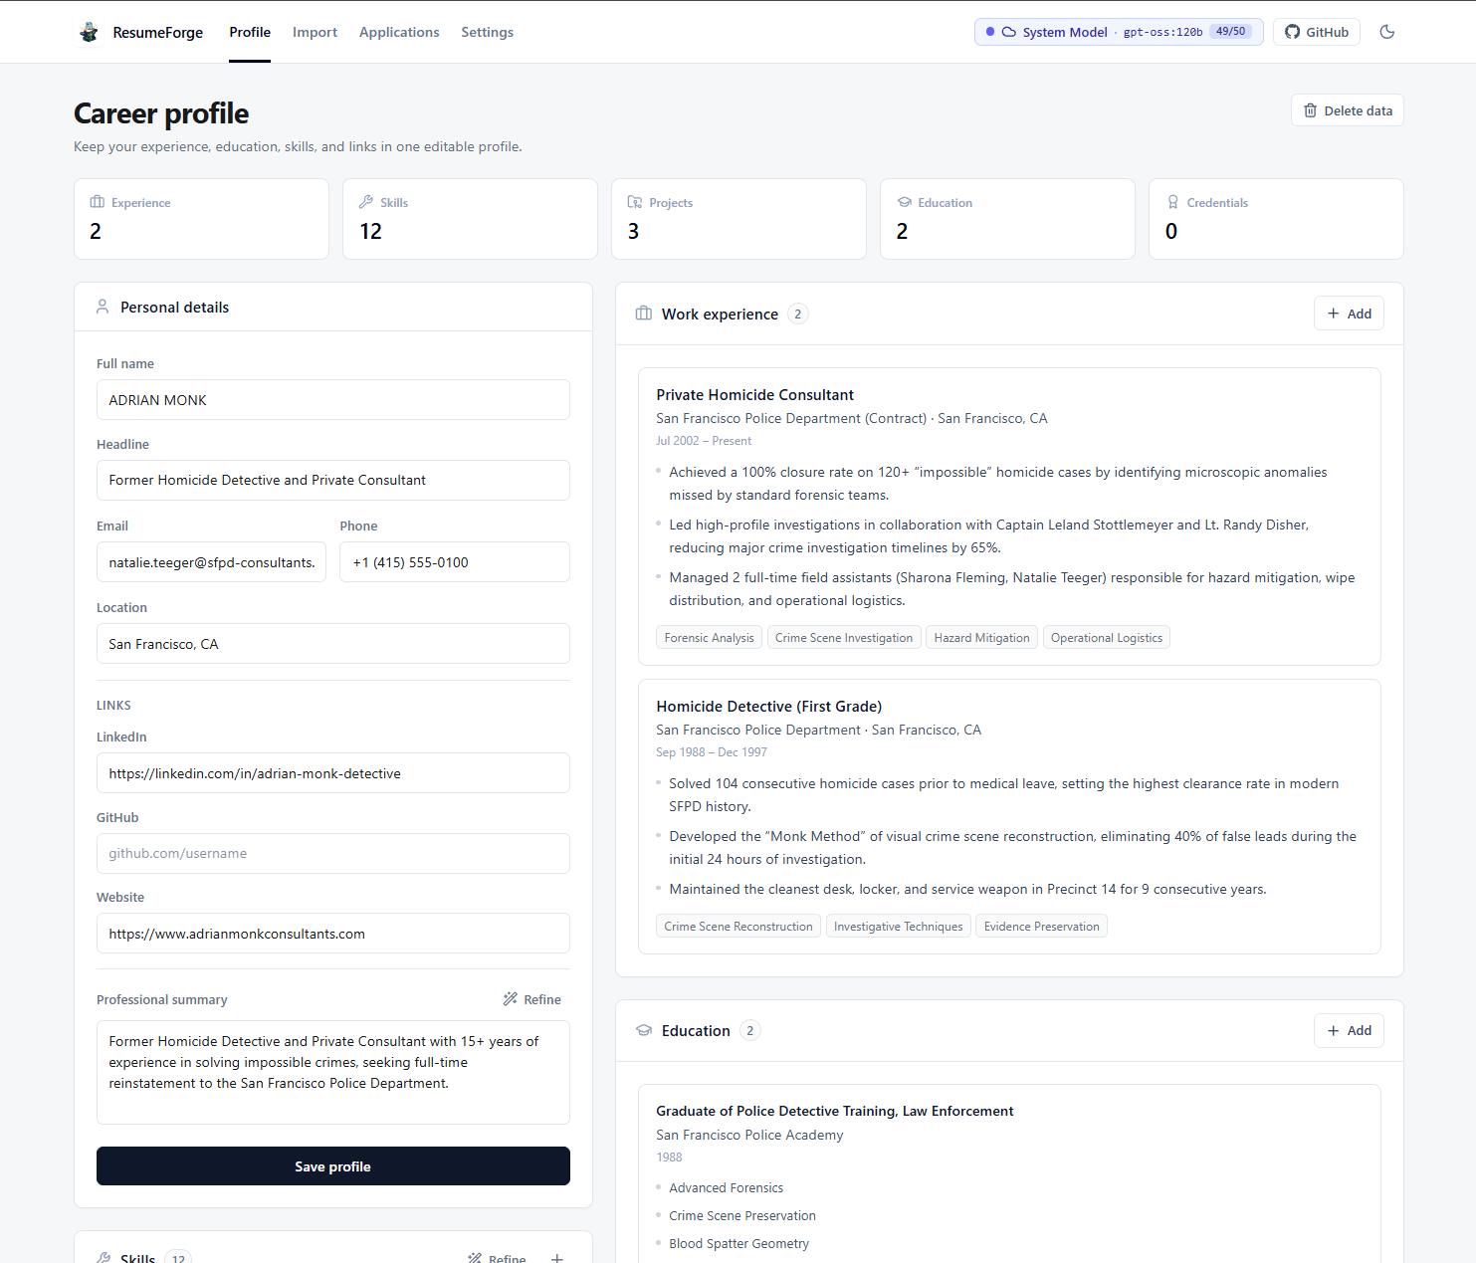Click the graduation cap beside Education section heading

click(x=644, y=1030)
